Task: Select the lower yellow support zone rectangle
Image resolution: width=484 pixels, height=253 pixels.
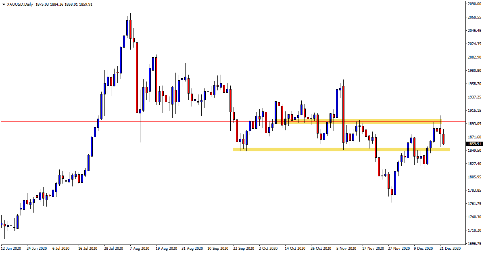Action: 341,150
